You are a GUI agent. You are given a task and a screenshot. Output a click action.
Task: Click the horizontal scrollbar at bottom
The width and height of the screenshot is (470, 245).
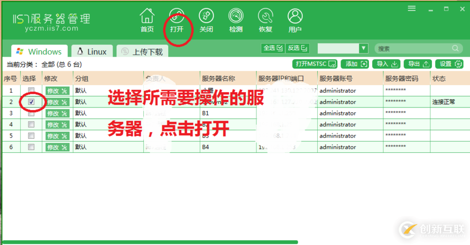coord(150,242)
